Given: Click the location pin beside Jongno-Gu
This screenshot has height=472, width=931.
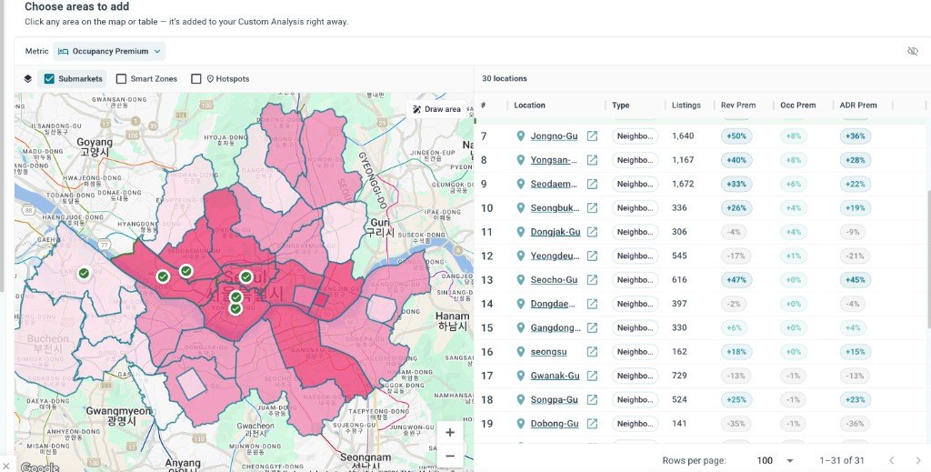Looking at the screenshot, I should [x=521, y=136].
